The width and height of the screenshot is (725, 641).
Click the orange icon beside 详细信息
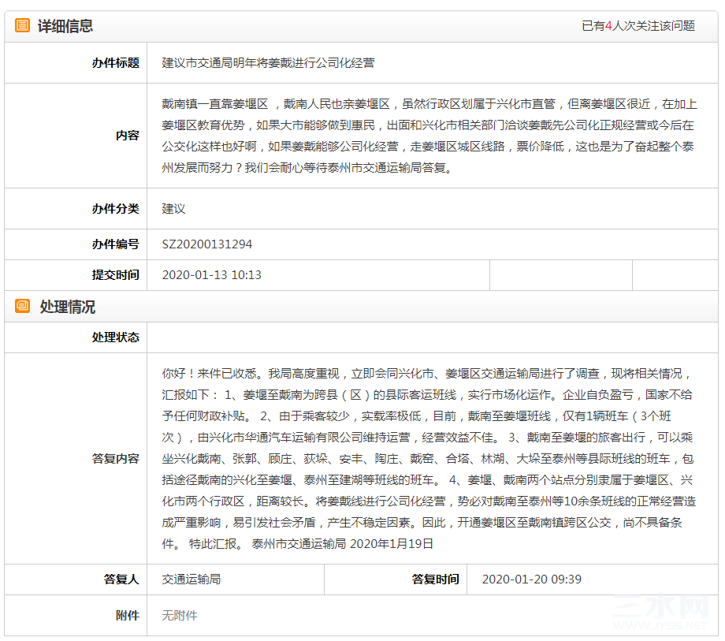pos(22,25)
